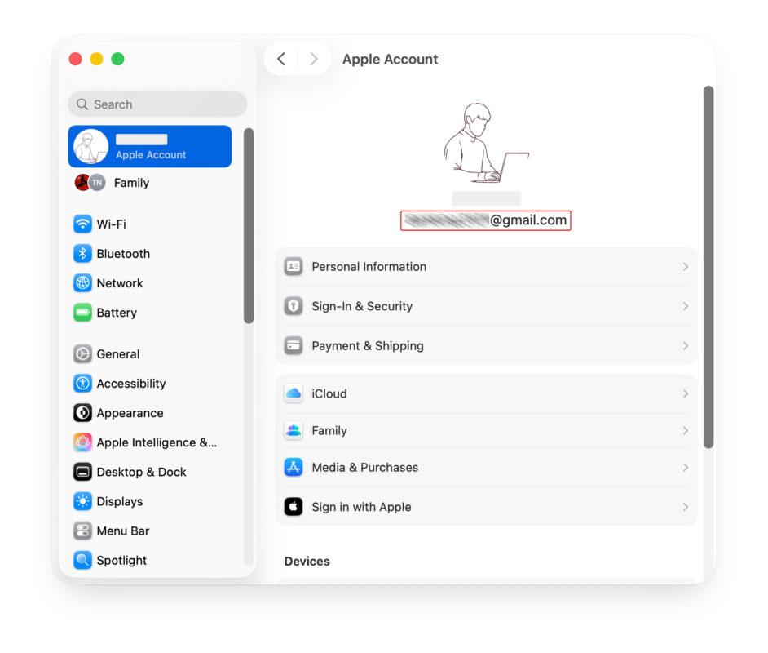Expand the Sign-In & Security chevron
The height and width of the screenshot is (653, 768).
click(x=686, y=307)
